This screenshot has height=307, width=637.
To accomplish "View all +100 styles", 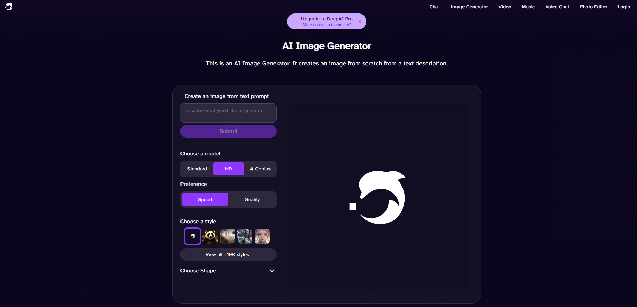I will pos(228,254).
